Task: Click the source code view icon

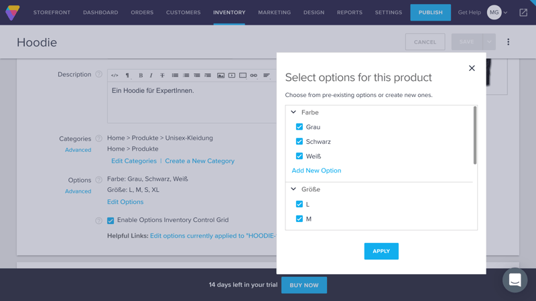Action: pos(115,76)
